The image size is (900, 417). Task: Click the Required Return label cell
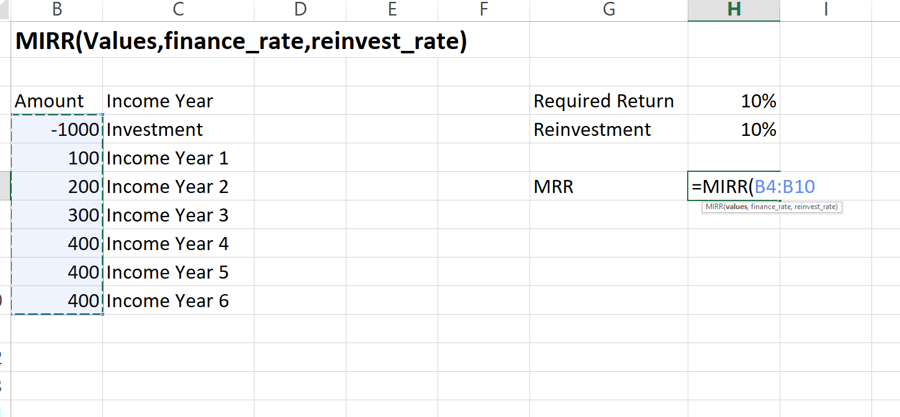[x=603, y=101]
